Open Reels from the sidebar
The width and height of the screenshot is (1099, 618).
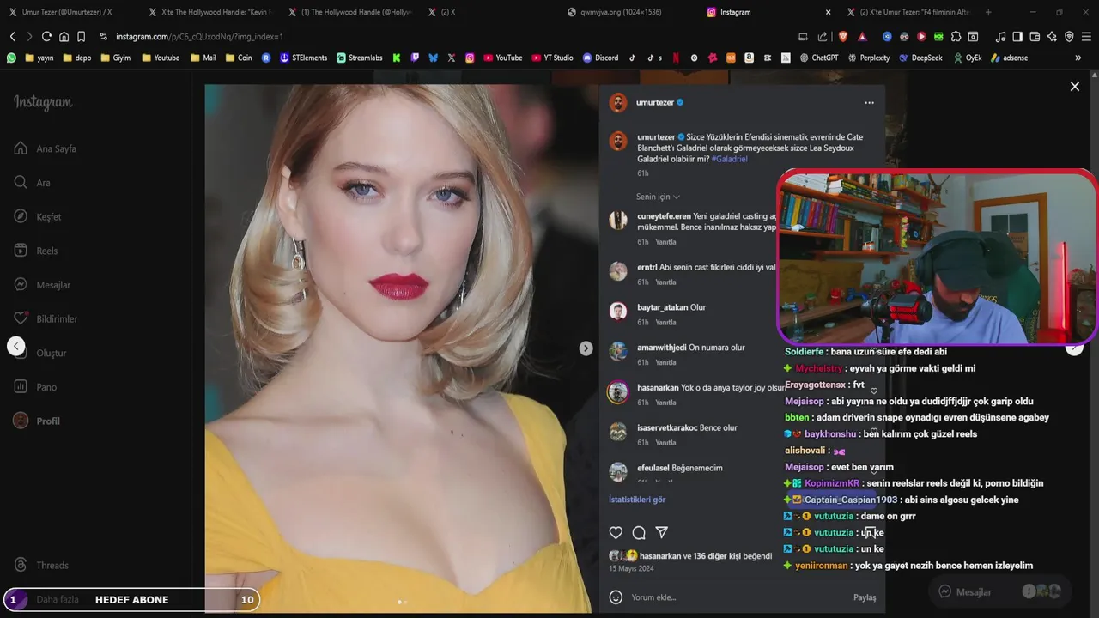(36, 251)
